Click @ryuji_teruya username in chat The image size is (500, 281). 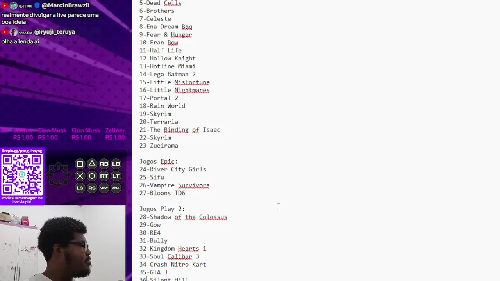point(55,32)
